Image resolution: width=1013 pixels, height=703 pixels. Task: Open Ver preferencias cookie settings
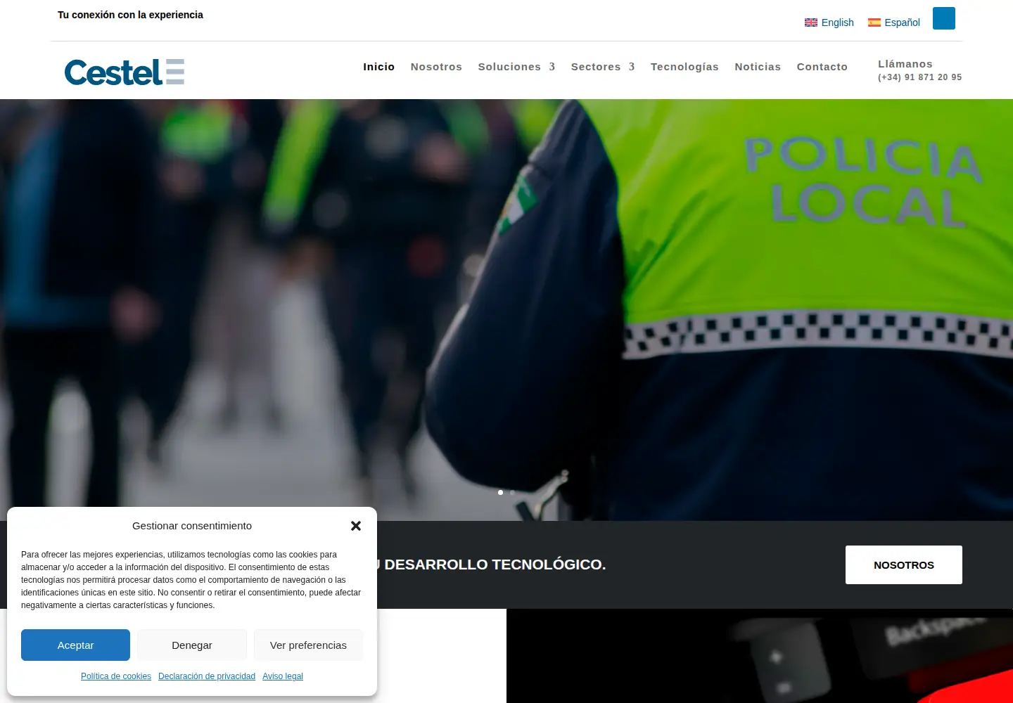point(308,645)
